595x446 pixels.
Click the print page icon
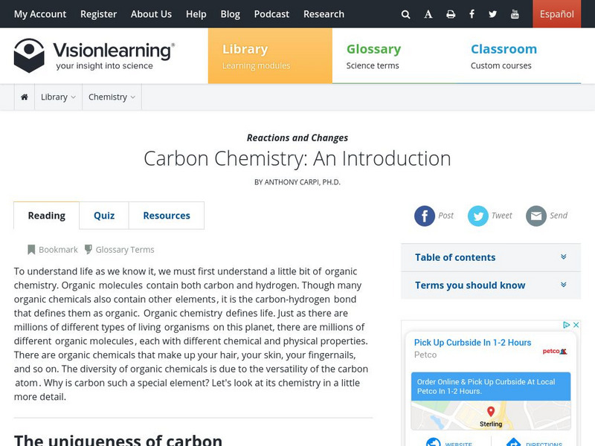pyautogui.click(x=451, y=14)
